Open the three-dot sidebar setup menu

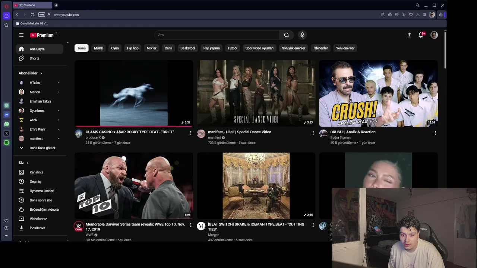click(x=6, y=235)
